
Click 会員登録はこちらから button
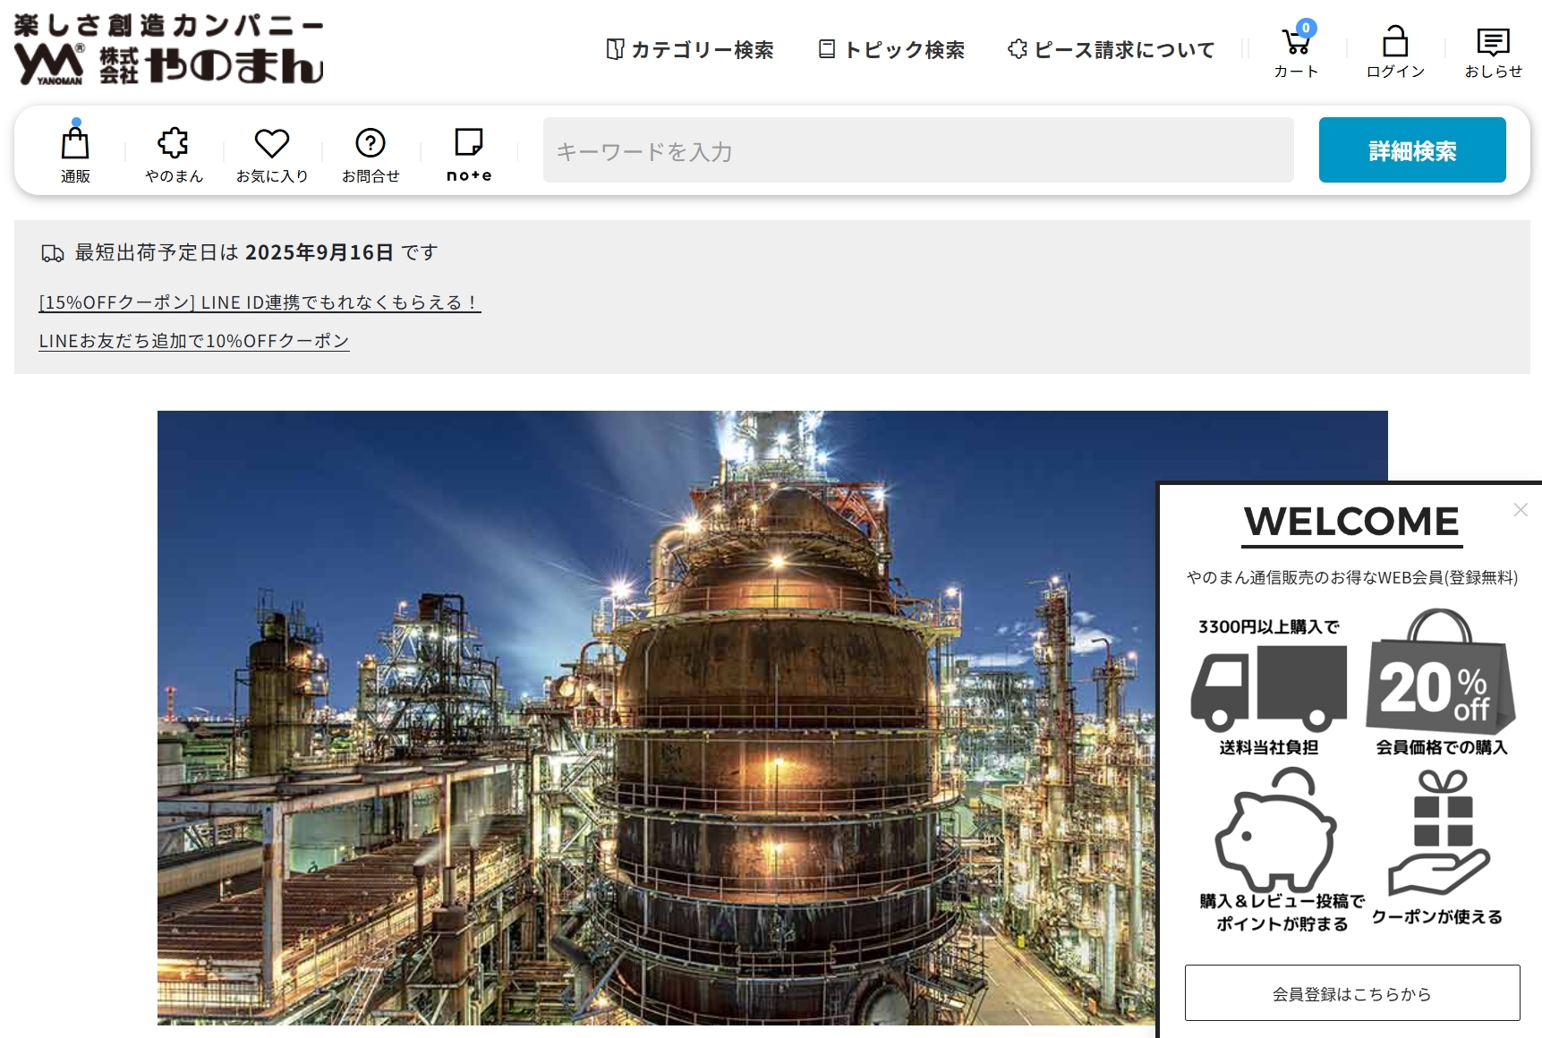pos(1351,993)
